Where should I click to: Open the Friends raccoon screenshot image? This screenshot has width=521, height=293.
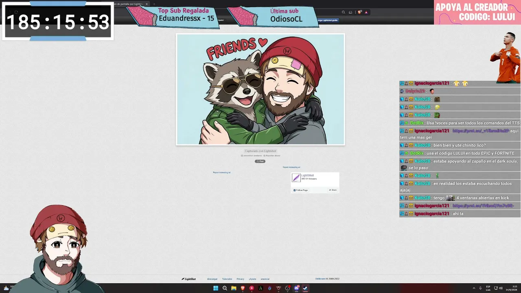260,89
